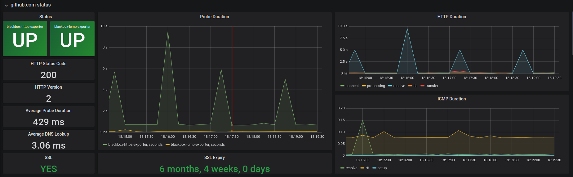The width and height of the screenshot is (573, 177).
Task: Select the blackbox-https-exporter UP status tile
Action: (x=25, y=39)
